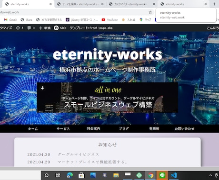Switch to the カスタマイズ: eternity-works tab
This screenshot has height=180, width=219.
132,4
